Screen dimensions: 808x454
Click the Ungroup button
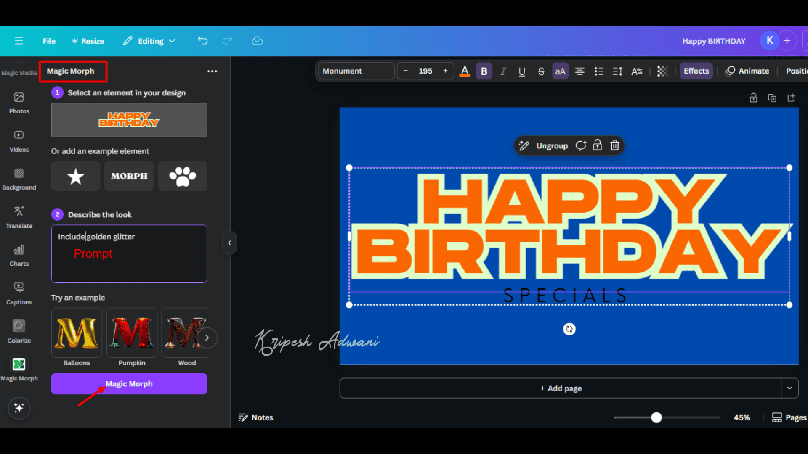tap(552, 145)
